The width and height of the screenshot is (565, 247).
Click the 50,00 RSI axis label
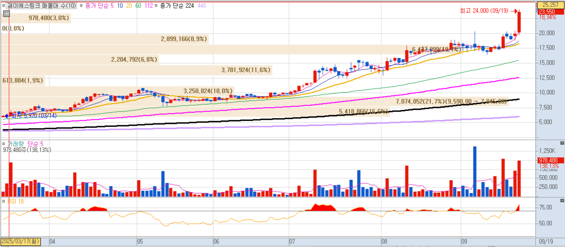click(546, 223)
